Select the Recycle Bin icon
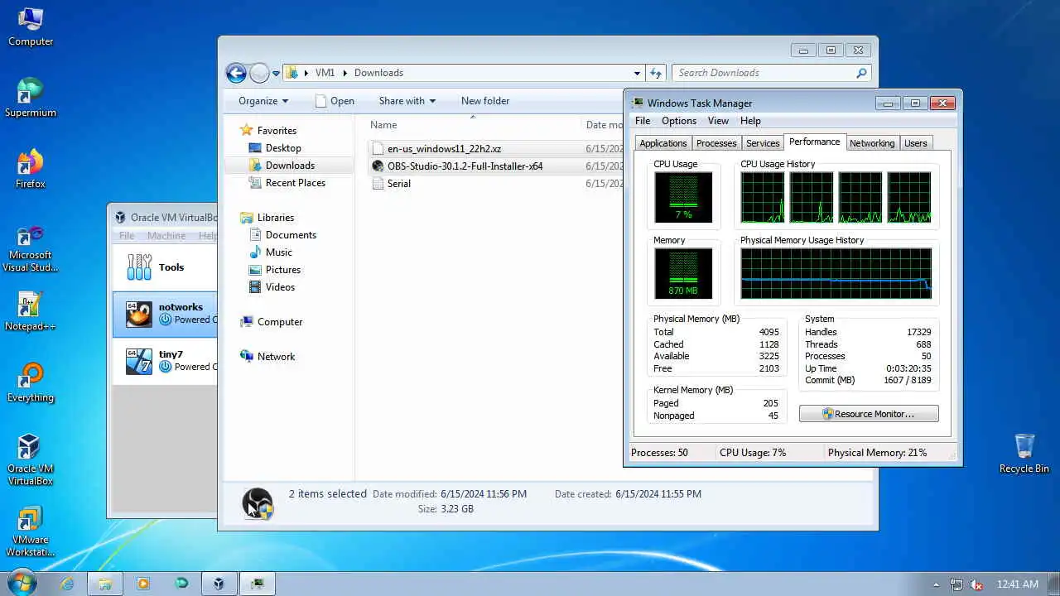 coord(1024,453)
